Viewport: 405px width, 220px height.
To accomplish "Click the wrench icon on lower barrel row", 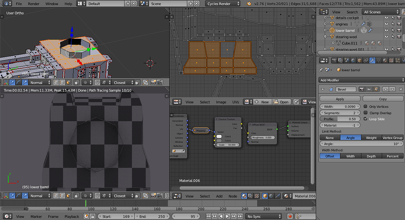I will 370,30.
